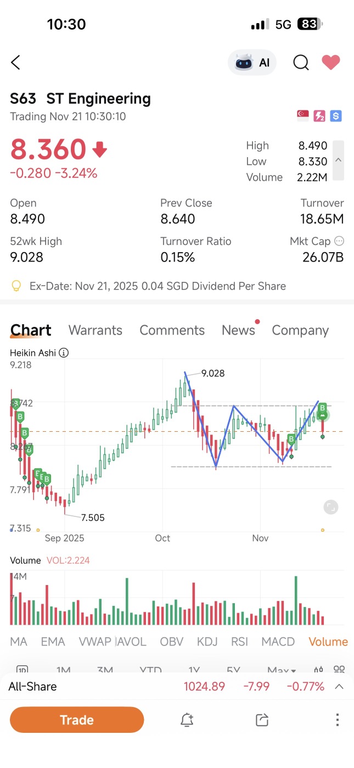This screenshot has width=354, height=768.
Task: Tap the price alert bell icon
Action: (187, 720)
